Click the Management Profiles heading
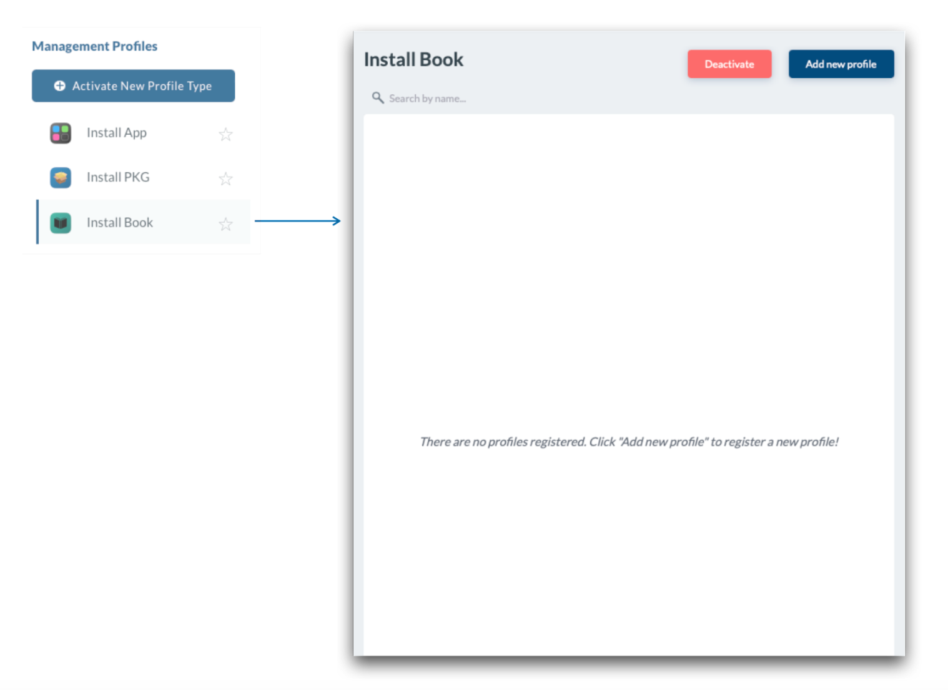Image resolution: width=948 pixels, height=690 pixels. coord(94,46)
